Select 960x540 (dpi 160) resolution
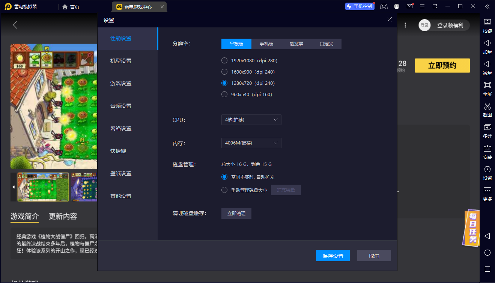This screenshot has height=283, width=495. 224,94
